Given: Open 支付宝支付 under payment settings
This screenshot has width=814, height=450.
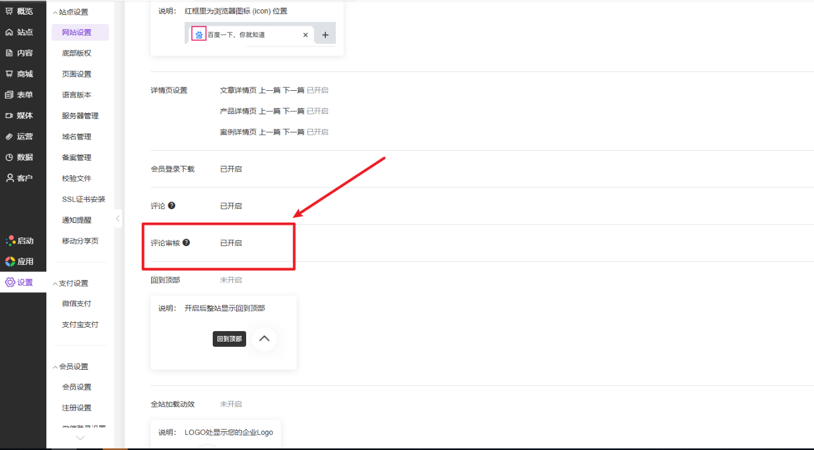Looking at the screenshot, I should (80, 325).
